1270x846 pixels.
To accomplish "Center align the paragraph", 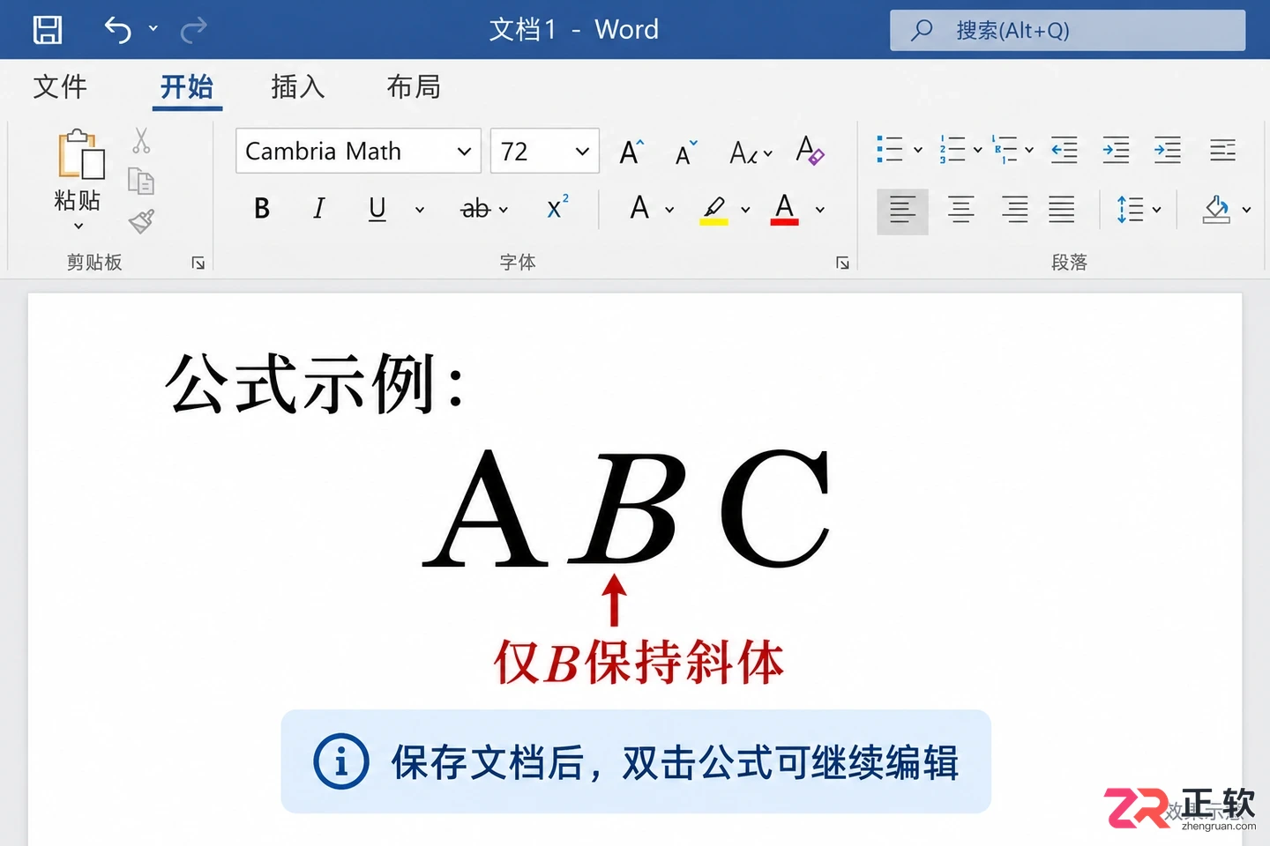I will tap(960, 210).
